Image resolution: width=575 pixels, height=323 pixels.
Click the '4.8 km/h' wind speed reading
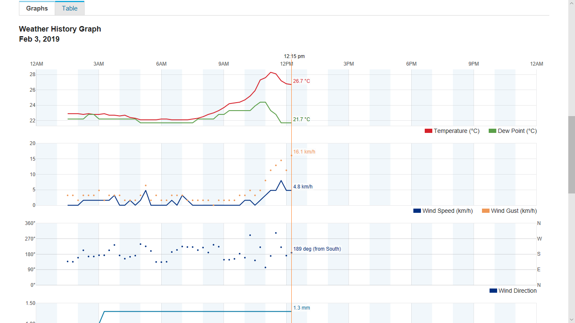[303, 187]
